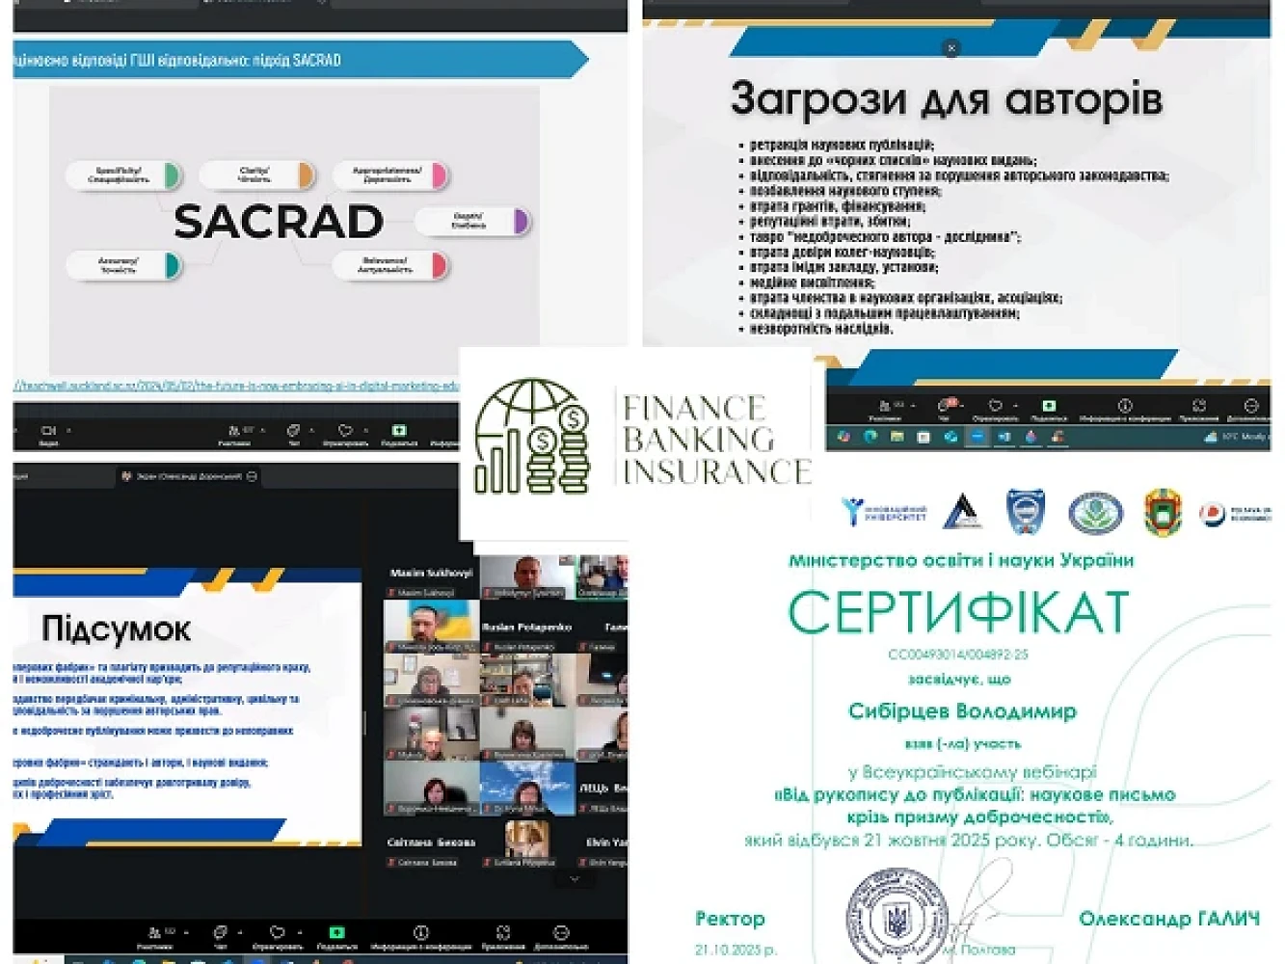Expand video options arrow in top-left toolbar
1285x964 pixels.
(68, 430)
